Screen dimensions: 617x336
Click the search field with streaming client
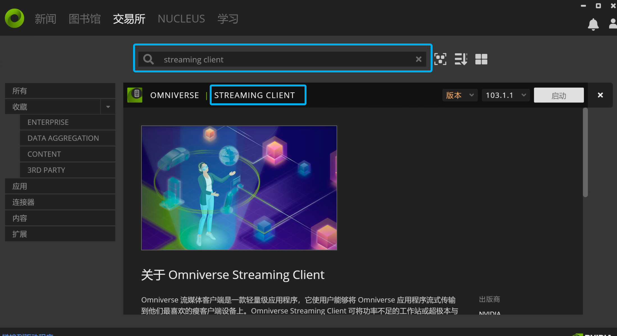click(x=282, y=59)
